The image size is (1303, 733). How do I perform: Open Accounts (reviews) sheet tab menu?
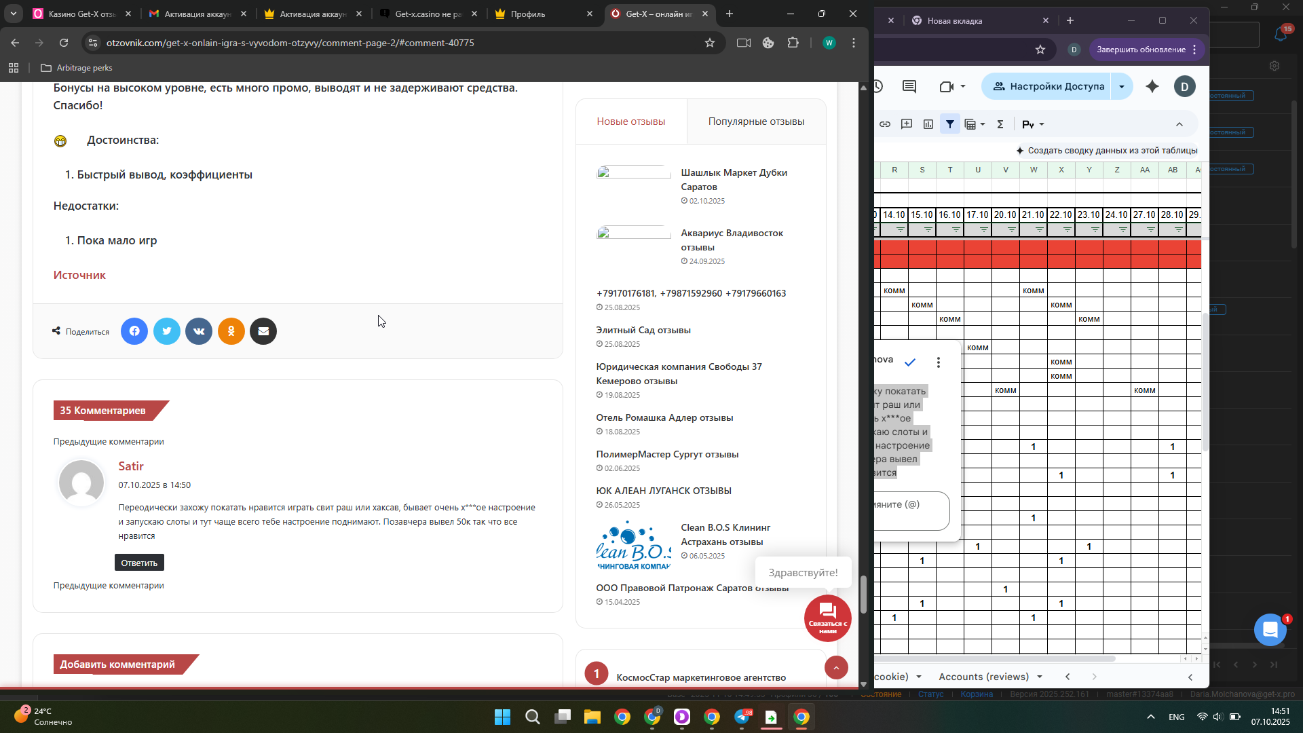pyautogui.click(x=1040, y=677)
